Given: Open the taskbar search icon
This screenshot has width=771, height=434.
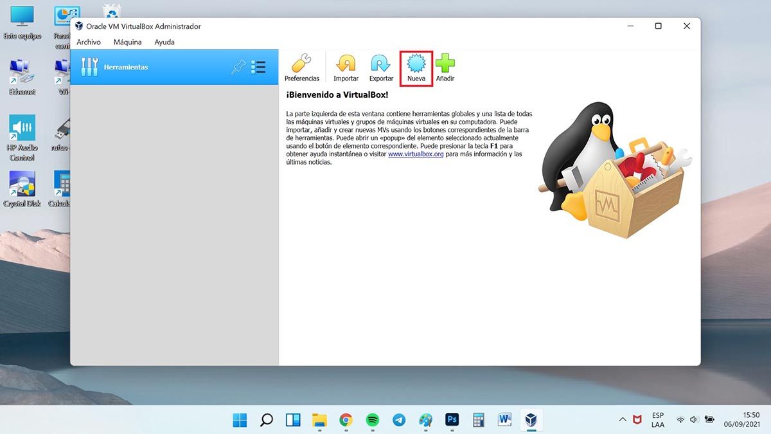Looking at the screenshot, I should (266, 420).
